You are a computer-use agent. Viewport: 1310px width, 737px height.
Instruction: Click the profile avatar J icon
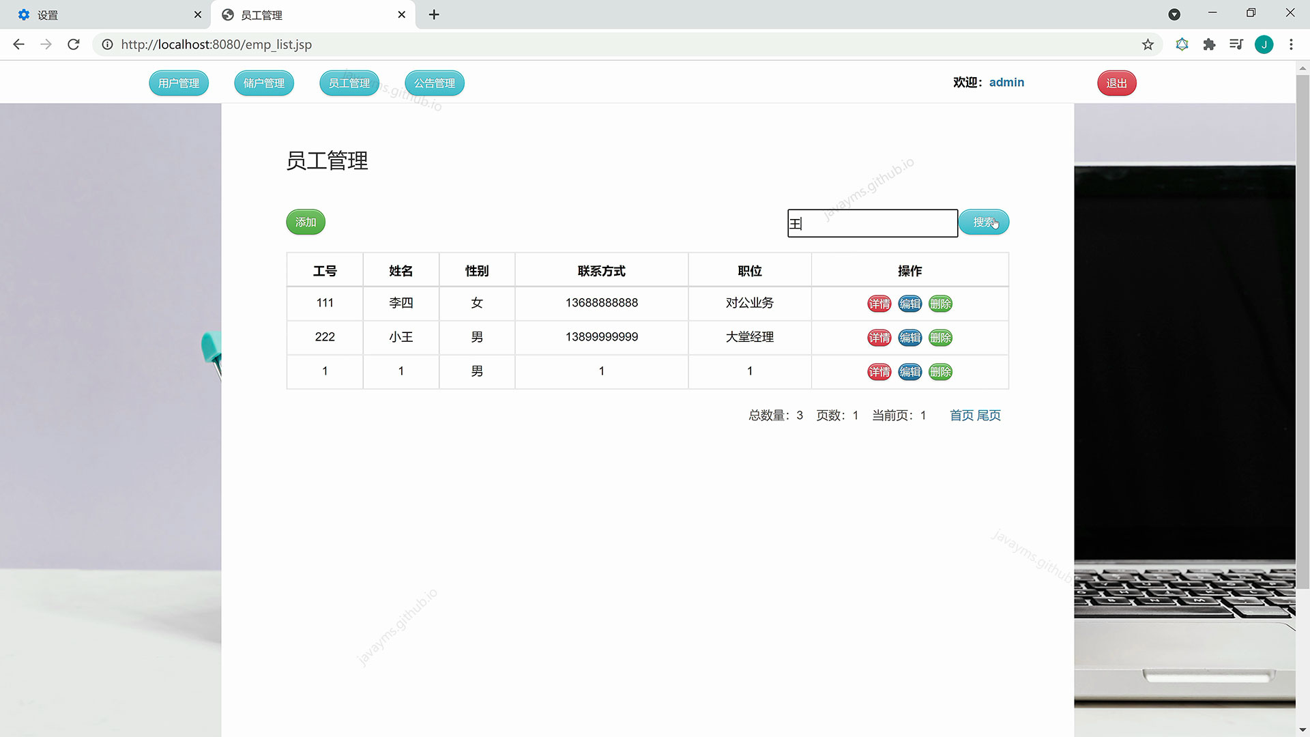pos(1264,44)
